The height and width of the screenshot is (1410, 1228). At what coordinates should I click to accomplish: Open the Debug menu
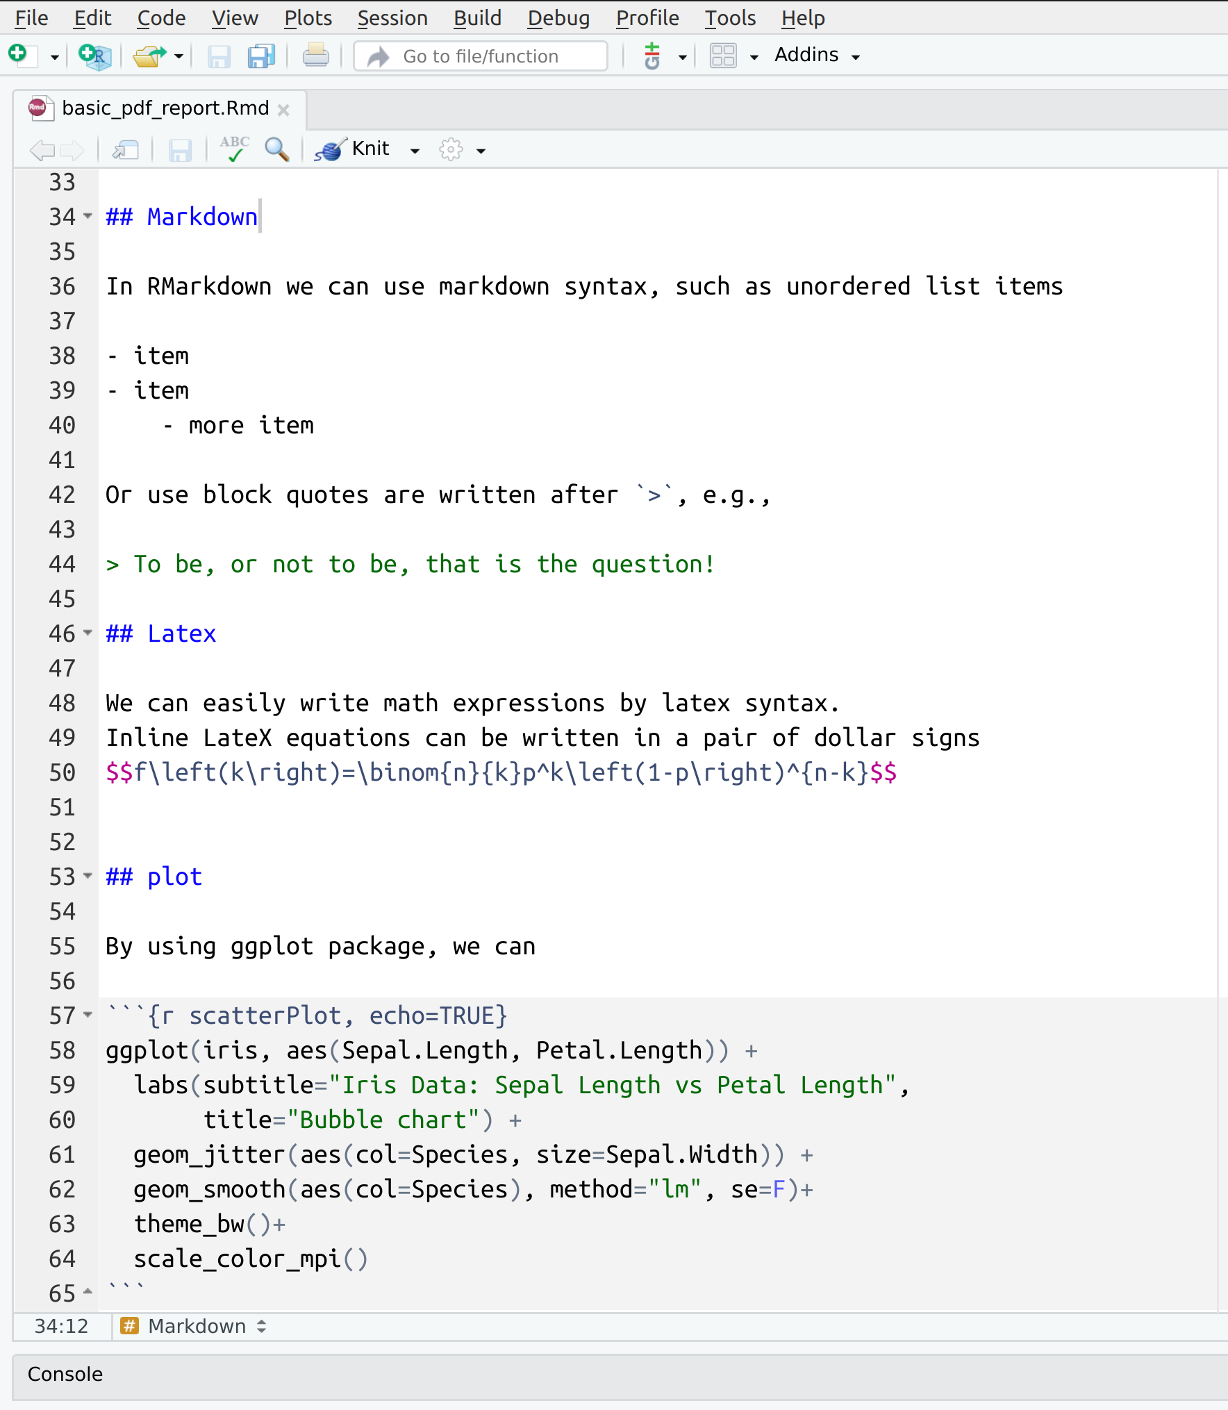(558, 18)
